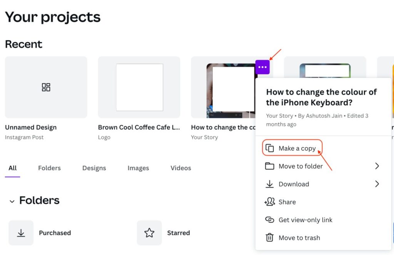The width and height of the screenshot is (394, 255).
Task: Open the Brown Cool Coffee Cafe Logo thumbnail
Action: pyautogui.click(x=139, y=87)
